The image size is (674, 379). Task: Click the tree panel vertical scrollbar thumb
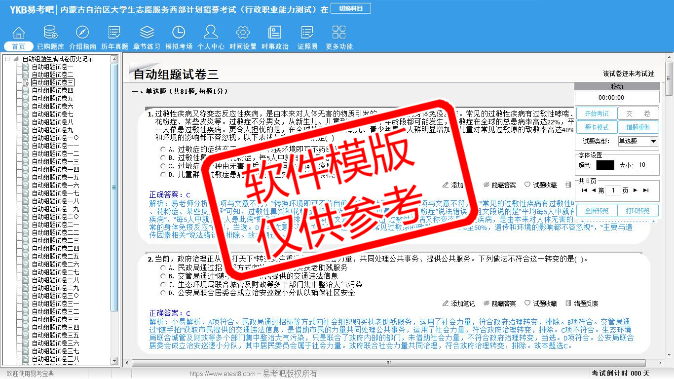click(114, 188)
